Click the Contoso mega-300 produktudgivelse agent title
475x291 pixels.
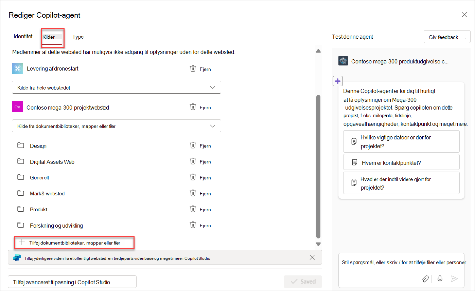pyautogui.click(x=400, y=61)
